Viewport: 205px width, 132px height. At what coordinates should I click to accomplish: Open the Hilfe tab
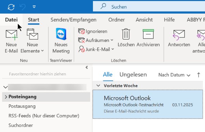click(169, 20)
